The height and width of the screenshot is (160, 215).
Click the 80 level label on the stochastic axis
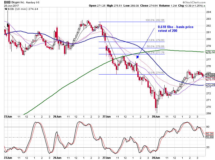208,127
